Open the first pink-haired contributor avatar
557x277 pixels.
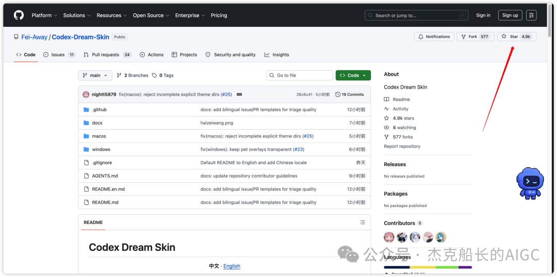tap(389, 237)
